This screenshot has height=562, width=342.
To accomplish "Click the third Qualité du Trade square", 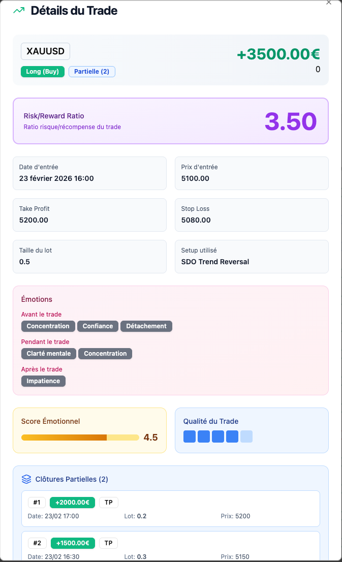I will (218, 436).
